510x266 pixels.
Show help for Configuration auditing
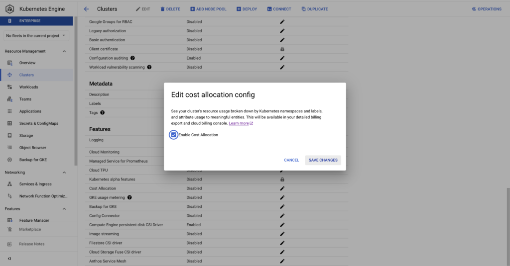pos(132,58)
